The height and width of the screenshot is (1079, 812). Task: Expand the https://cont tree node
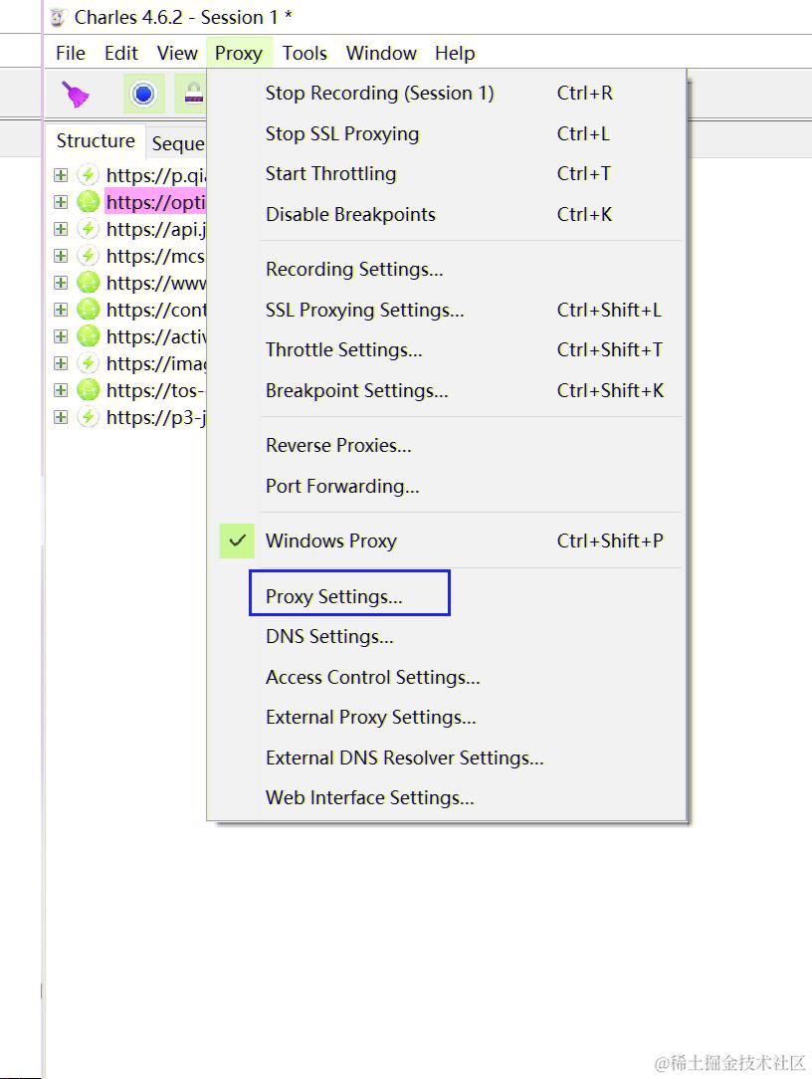pyautogui.click(x=61, y=309)
